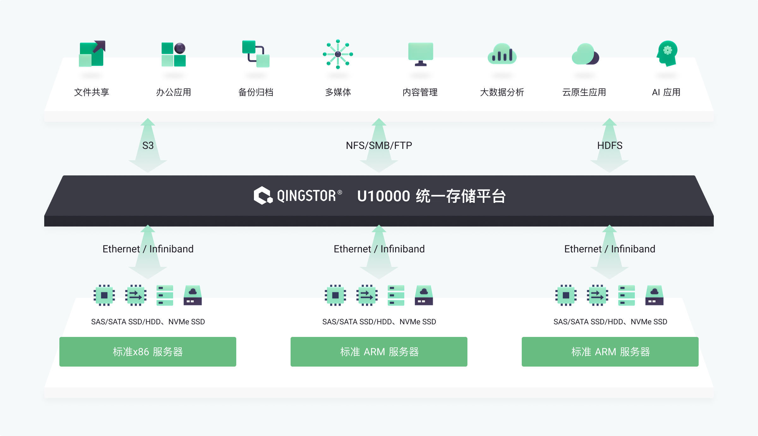Click the 办公应用 office apps icon
758x436 pixels.
pyautogui.click(x=173, y=54)
